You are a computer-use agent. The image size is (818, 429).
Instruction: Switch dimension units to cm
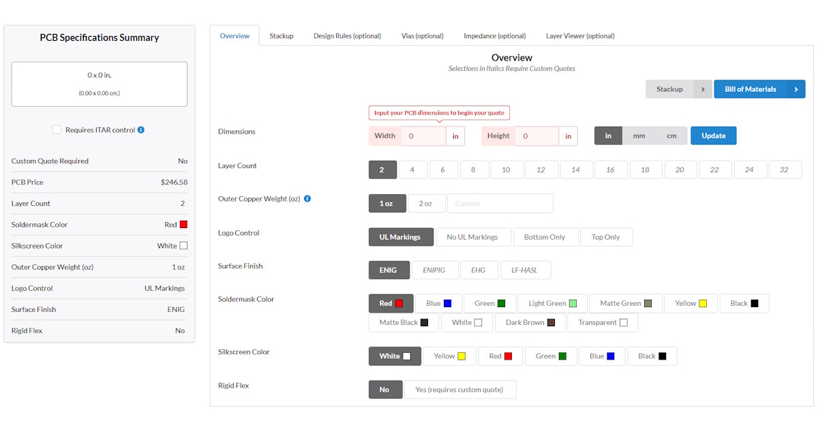[x=671, y=136]
